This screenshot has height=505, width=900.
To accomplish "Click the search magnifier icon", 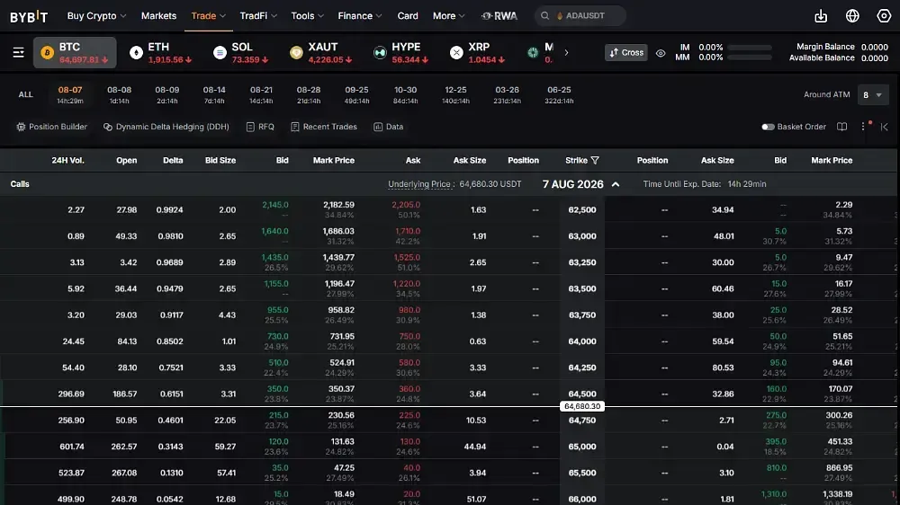I will pyautogui.click(x=544, y=16).
